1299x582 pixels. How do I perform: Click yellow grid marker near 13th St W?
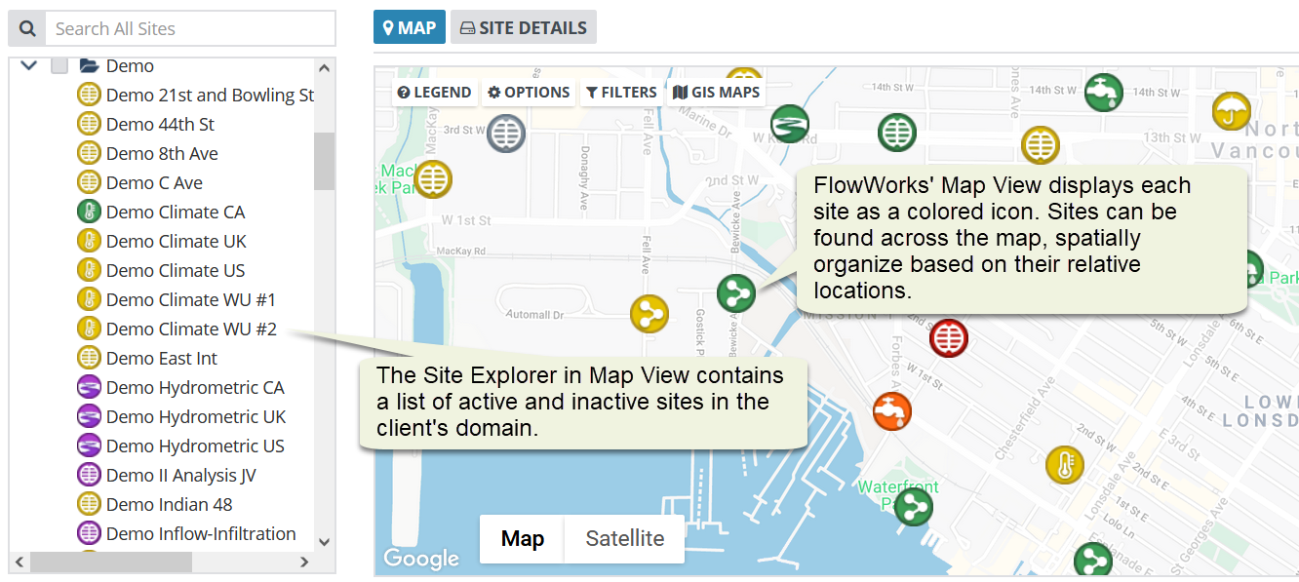pyautogui.click(x=1041, y=145)
